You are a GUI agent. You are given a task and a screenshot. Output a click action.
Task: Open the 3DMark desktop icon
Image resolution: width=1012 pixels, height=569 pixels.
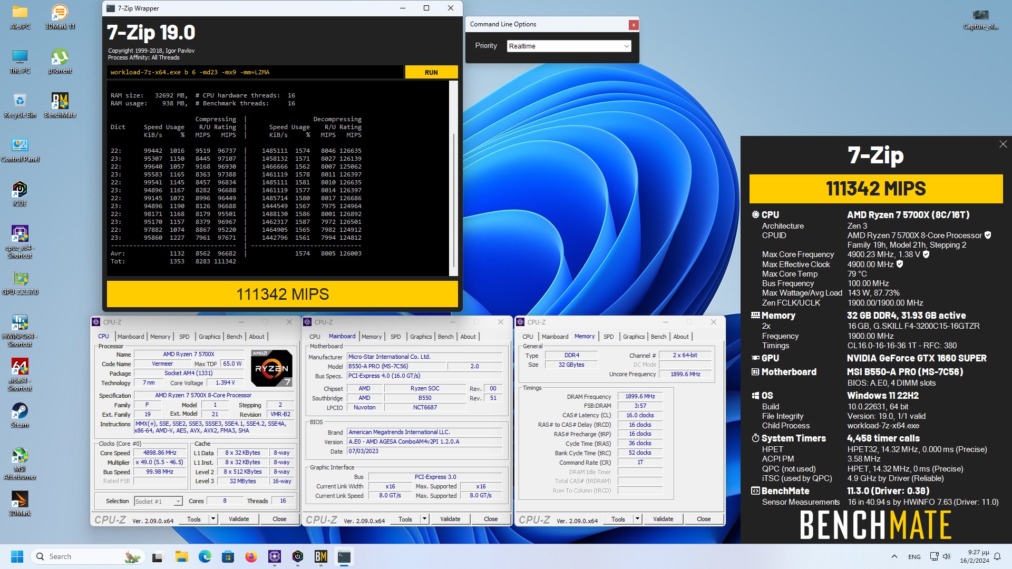tap(20, 504)
